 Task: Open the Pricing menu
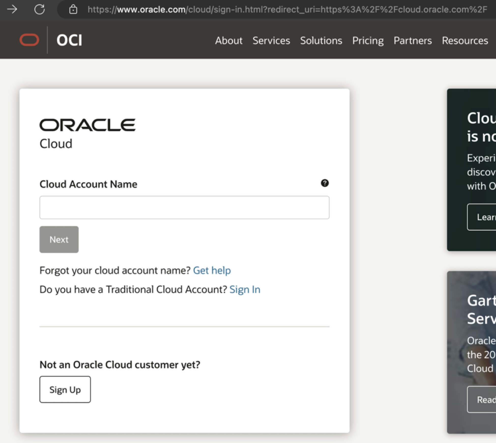click(x=368, y=40)
